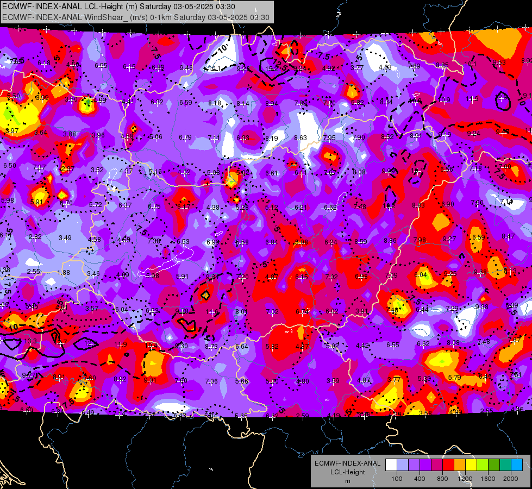Image resolution: width=532 pixels, height=489 pixels.
Task: Click the 9.46 wind shear value
Action: (186, 68)
